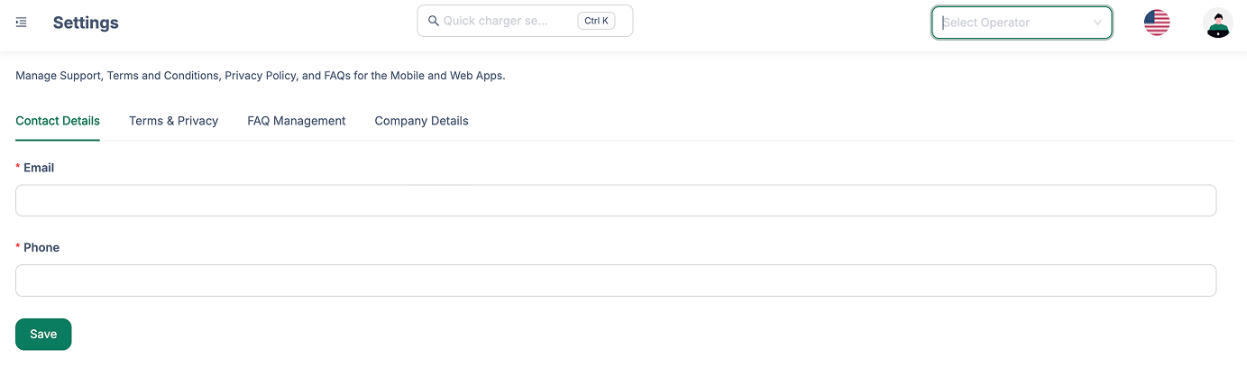Click the Ctrl K shortcut badge
The height and width of the screenshot is (386, 1247).
click(x=596, y=21)
